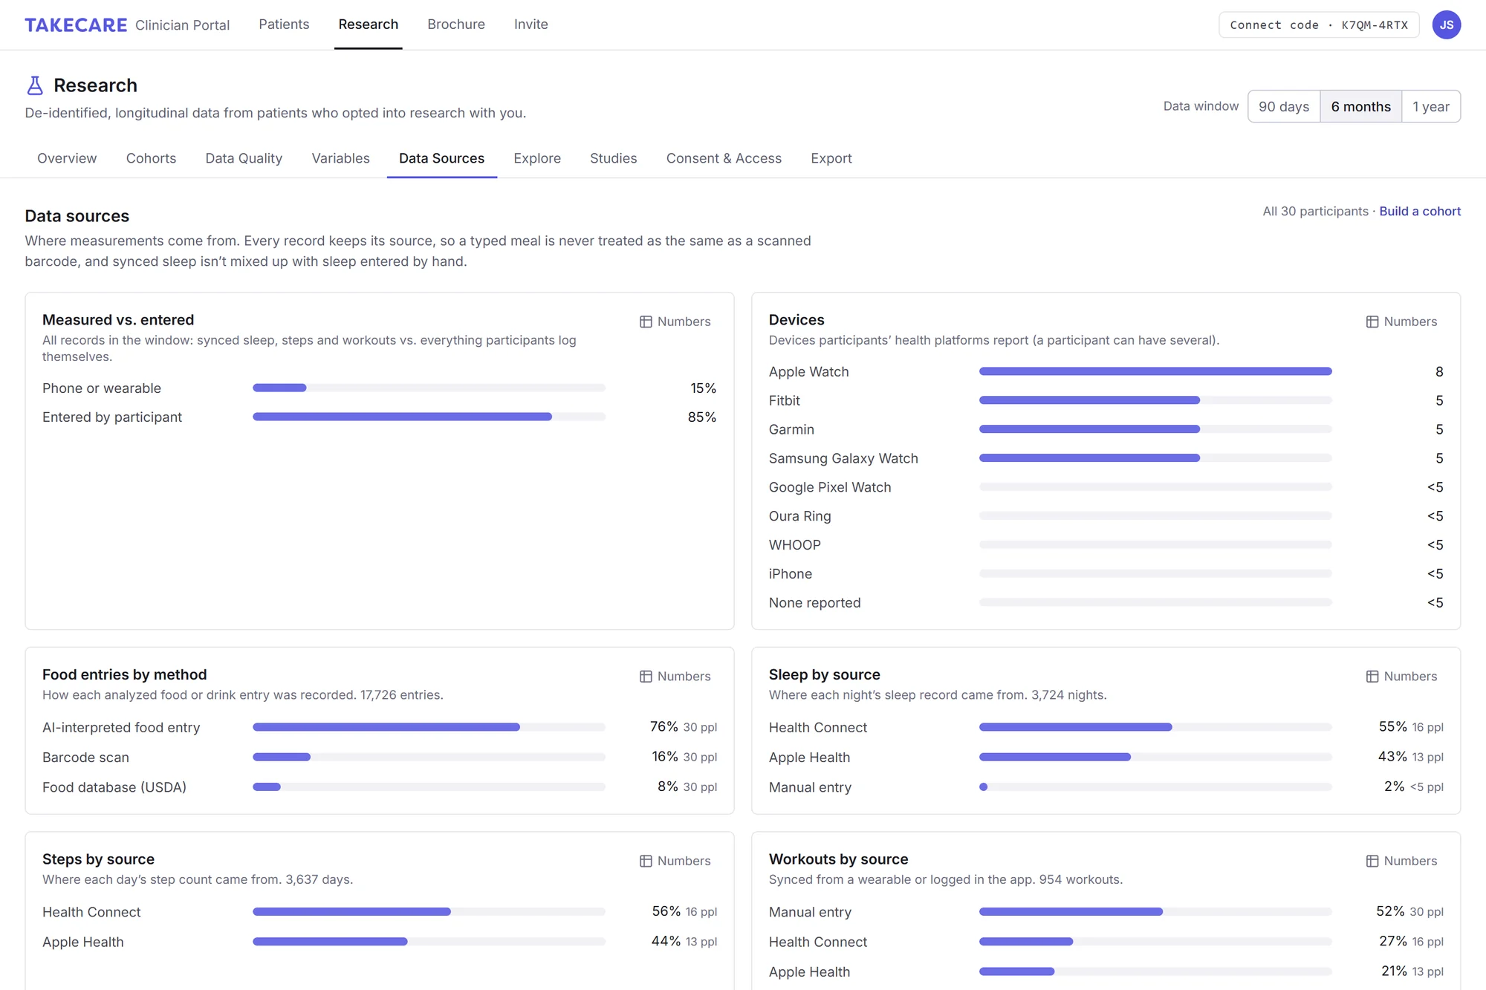
Task: Switch to the Consent & Access tab
Action: tap(724, 158)
